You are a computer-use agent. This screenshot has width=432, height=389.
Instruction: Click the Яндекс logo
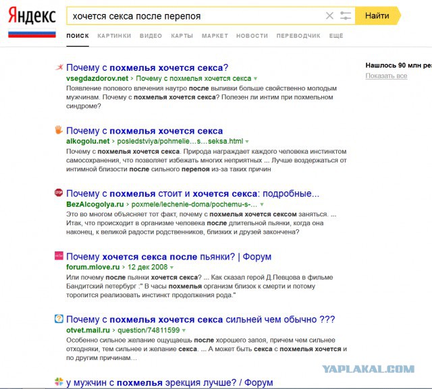point(32,16)
